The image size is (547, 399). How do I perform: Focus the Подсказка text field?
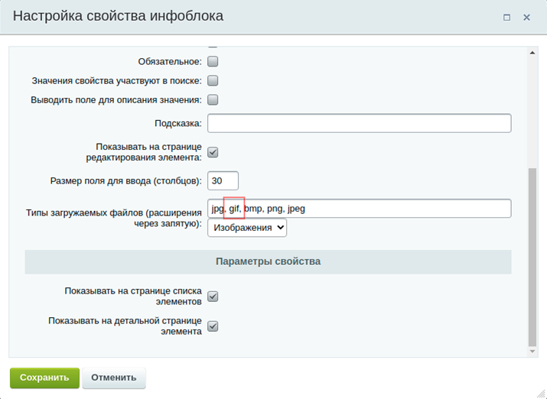pos(359,123)
